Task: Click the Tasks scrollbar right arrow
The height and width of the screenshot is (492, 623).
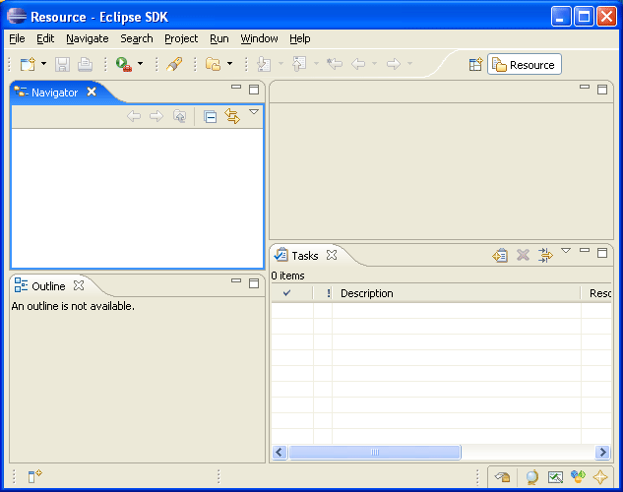Action: click(602, 452)
